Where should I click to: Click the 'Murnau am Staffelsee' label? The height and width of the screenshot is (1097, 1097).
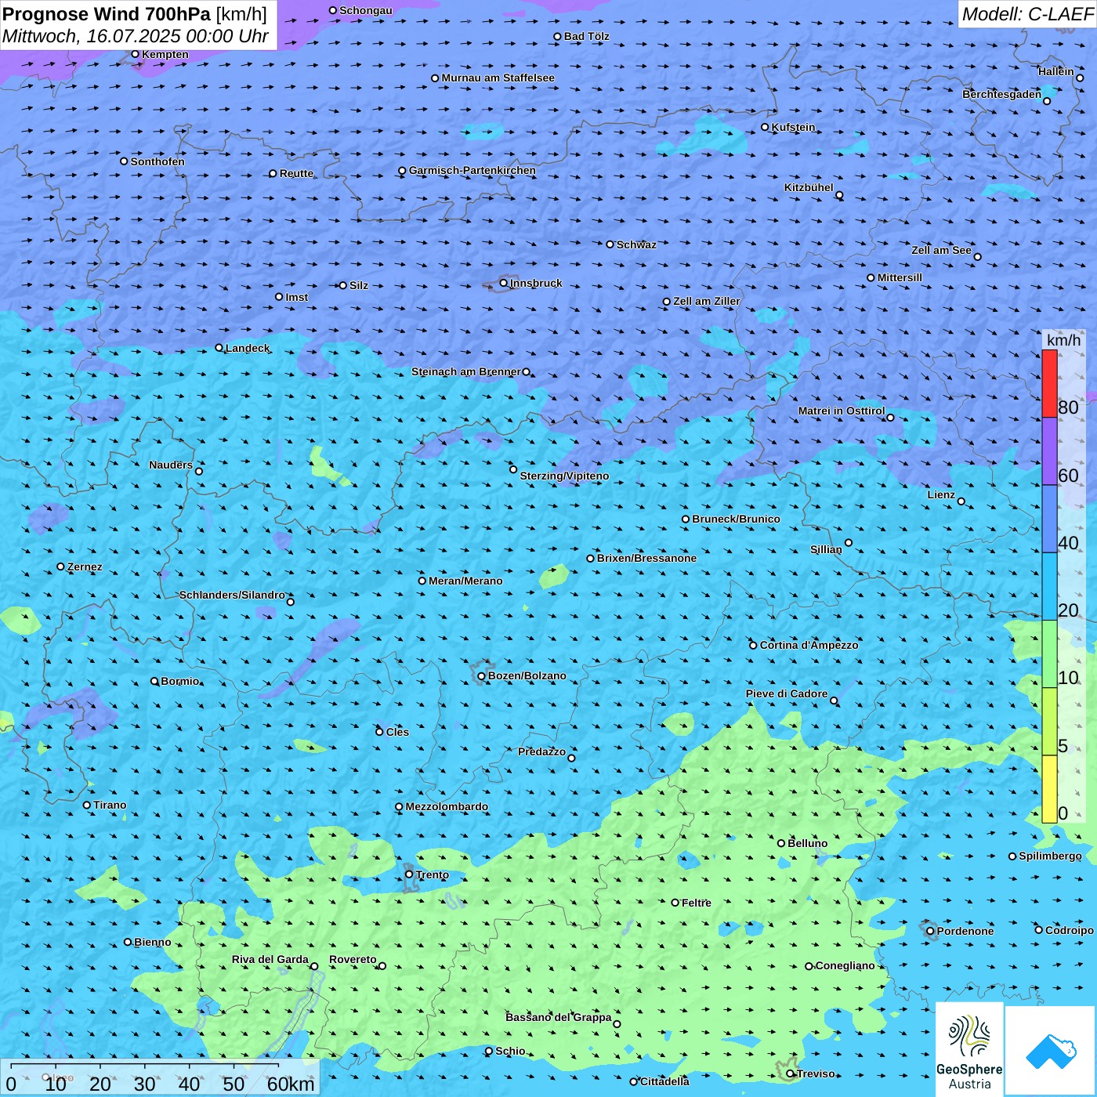(498, 78)
